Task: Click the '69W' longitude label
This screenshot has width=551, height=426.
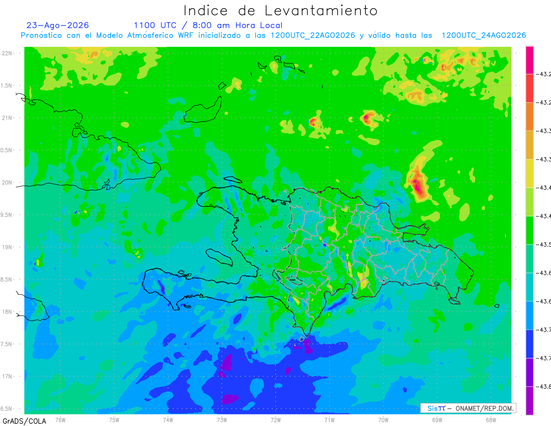Action: [x=437, y=420]
